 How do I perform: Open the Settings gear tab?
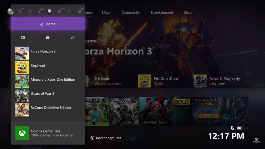pyautogui.click(x=79, y=11)
